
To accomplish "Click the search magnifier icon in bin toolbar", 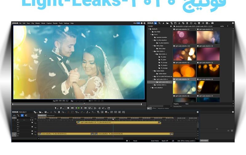I will (x=159, y=23).
